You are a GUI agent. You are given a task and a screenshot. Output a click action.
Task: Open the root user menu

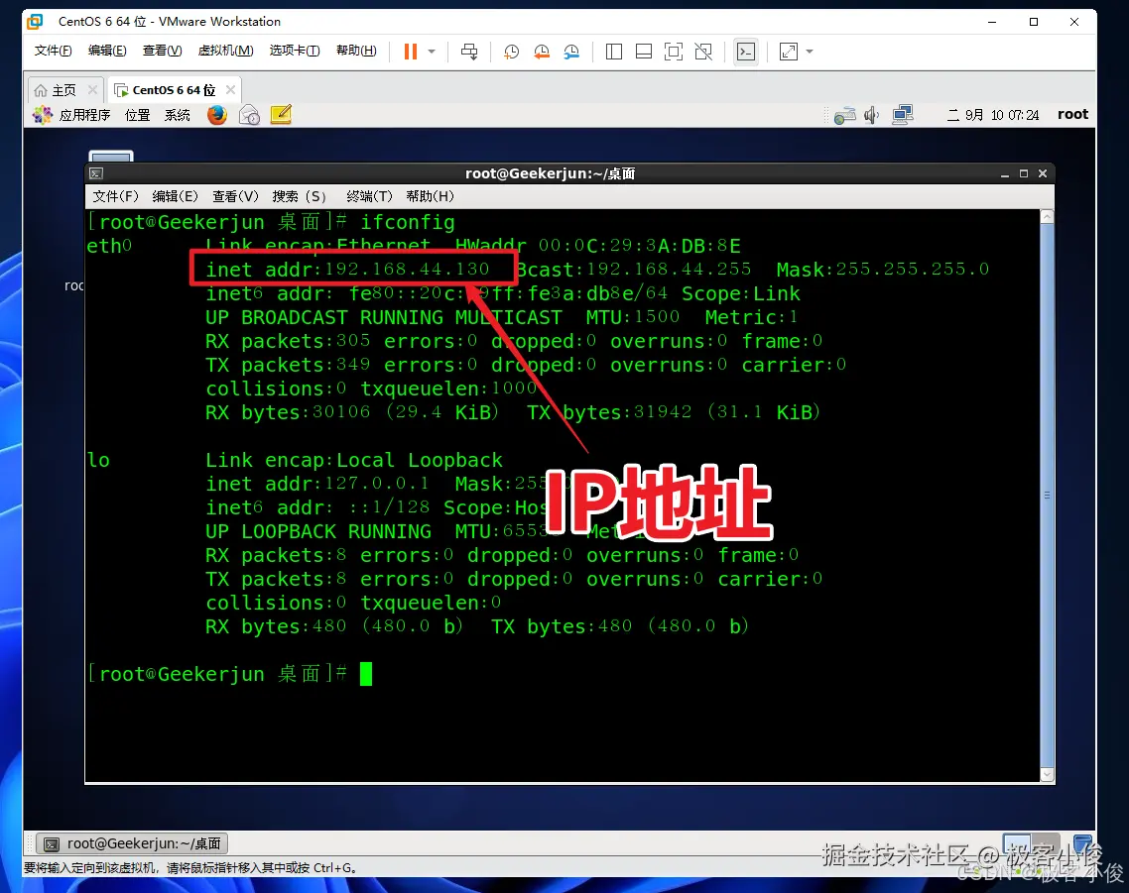tap(1072, 114)
